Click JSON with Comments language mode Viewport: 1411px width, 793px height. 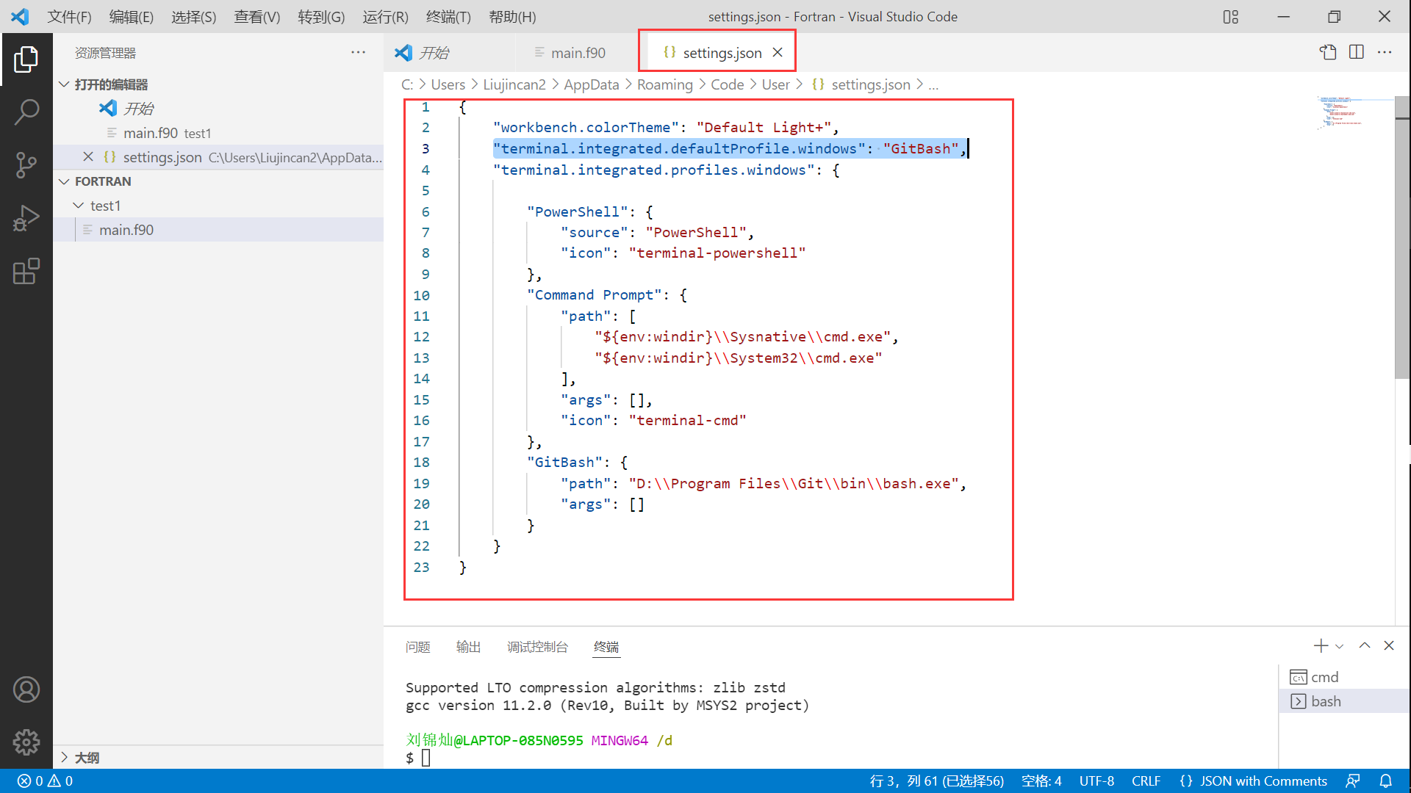coord(1263,781)
